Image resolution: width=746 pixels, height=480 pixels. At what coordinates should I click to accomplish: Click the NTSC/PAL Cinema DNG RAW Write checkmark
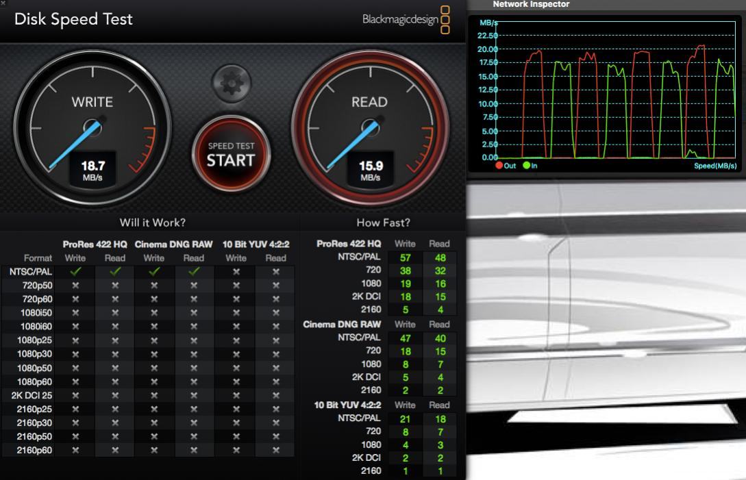click(x=154, y=272)
